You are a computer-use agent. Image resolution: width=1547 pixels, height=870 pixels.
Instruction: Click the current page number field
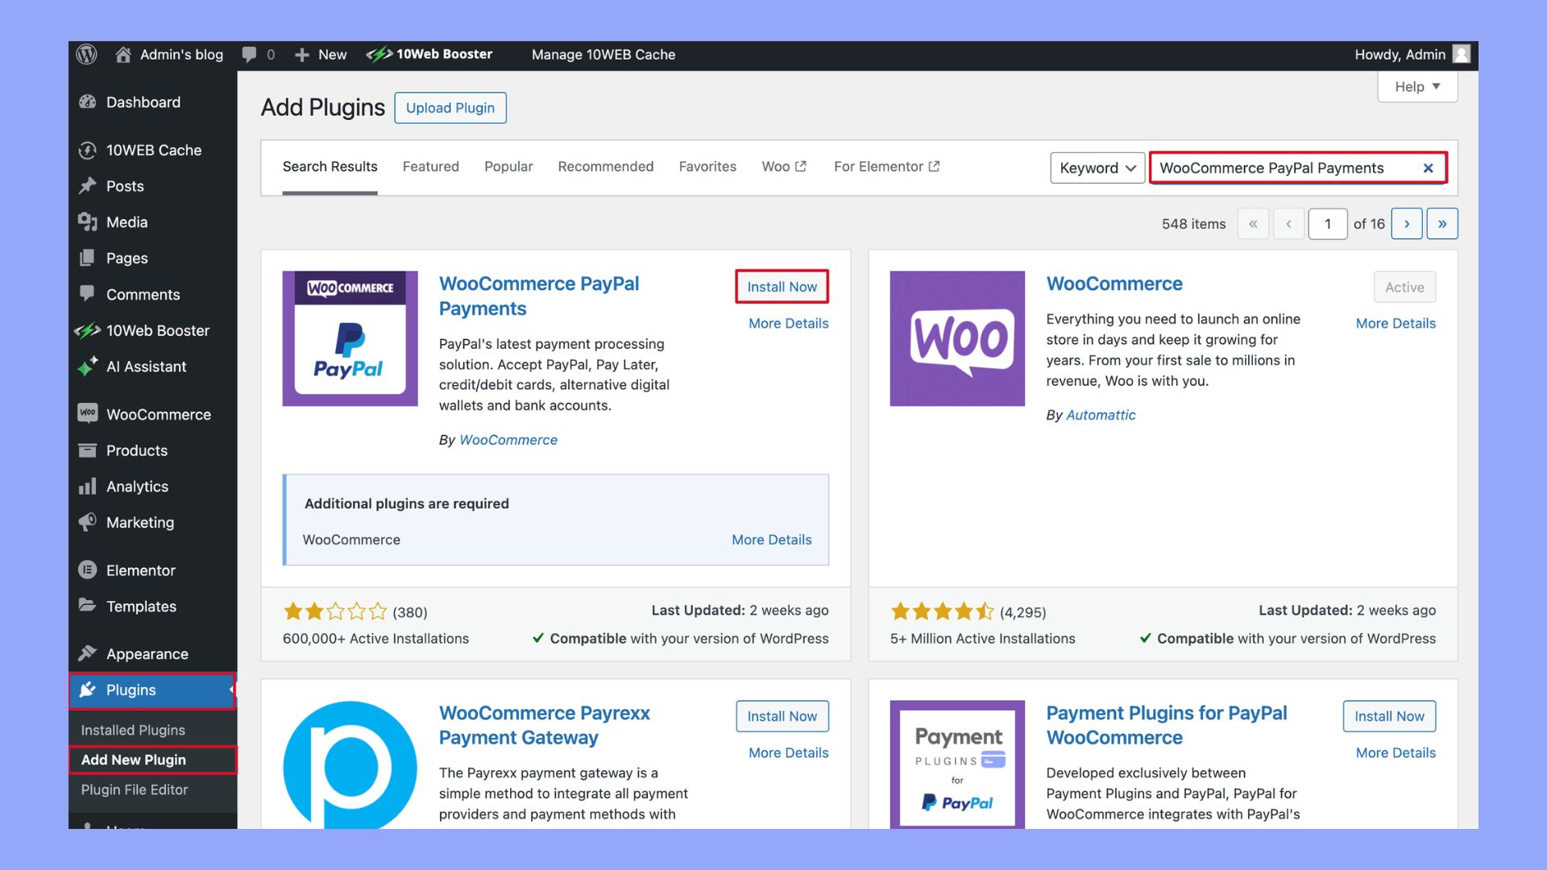point(1327,224)
